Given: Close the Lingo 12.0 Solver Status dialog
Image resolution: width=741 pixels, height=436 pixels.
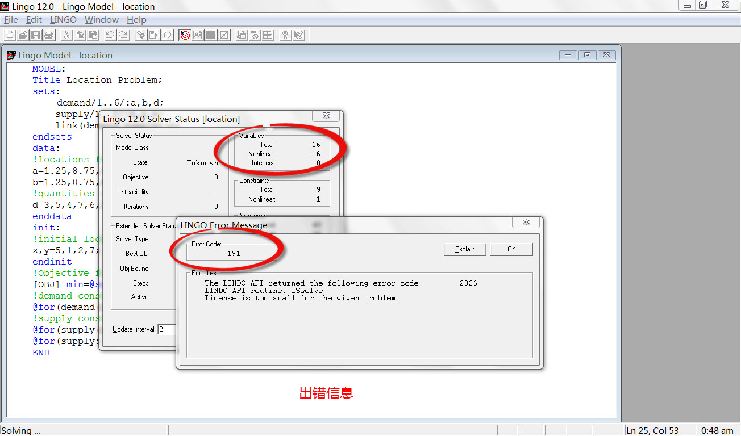Looking at the screenshot, I should pos(326,116).
